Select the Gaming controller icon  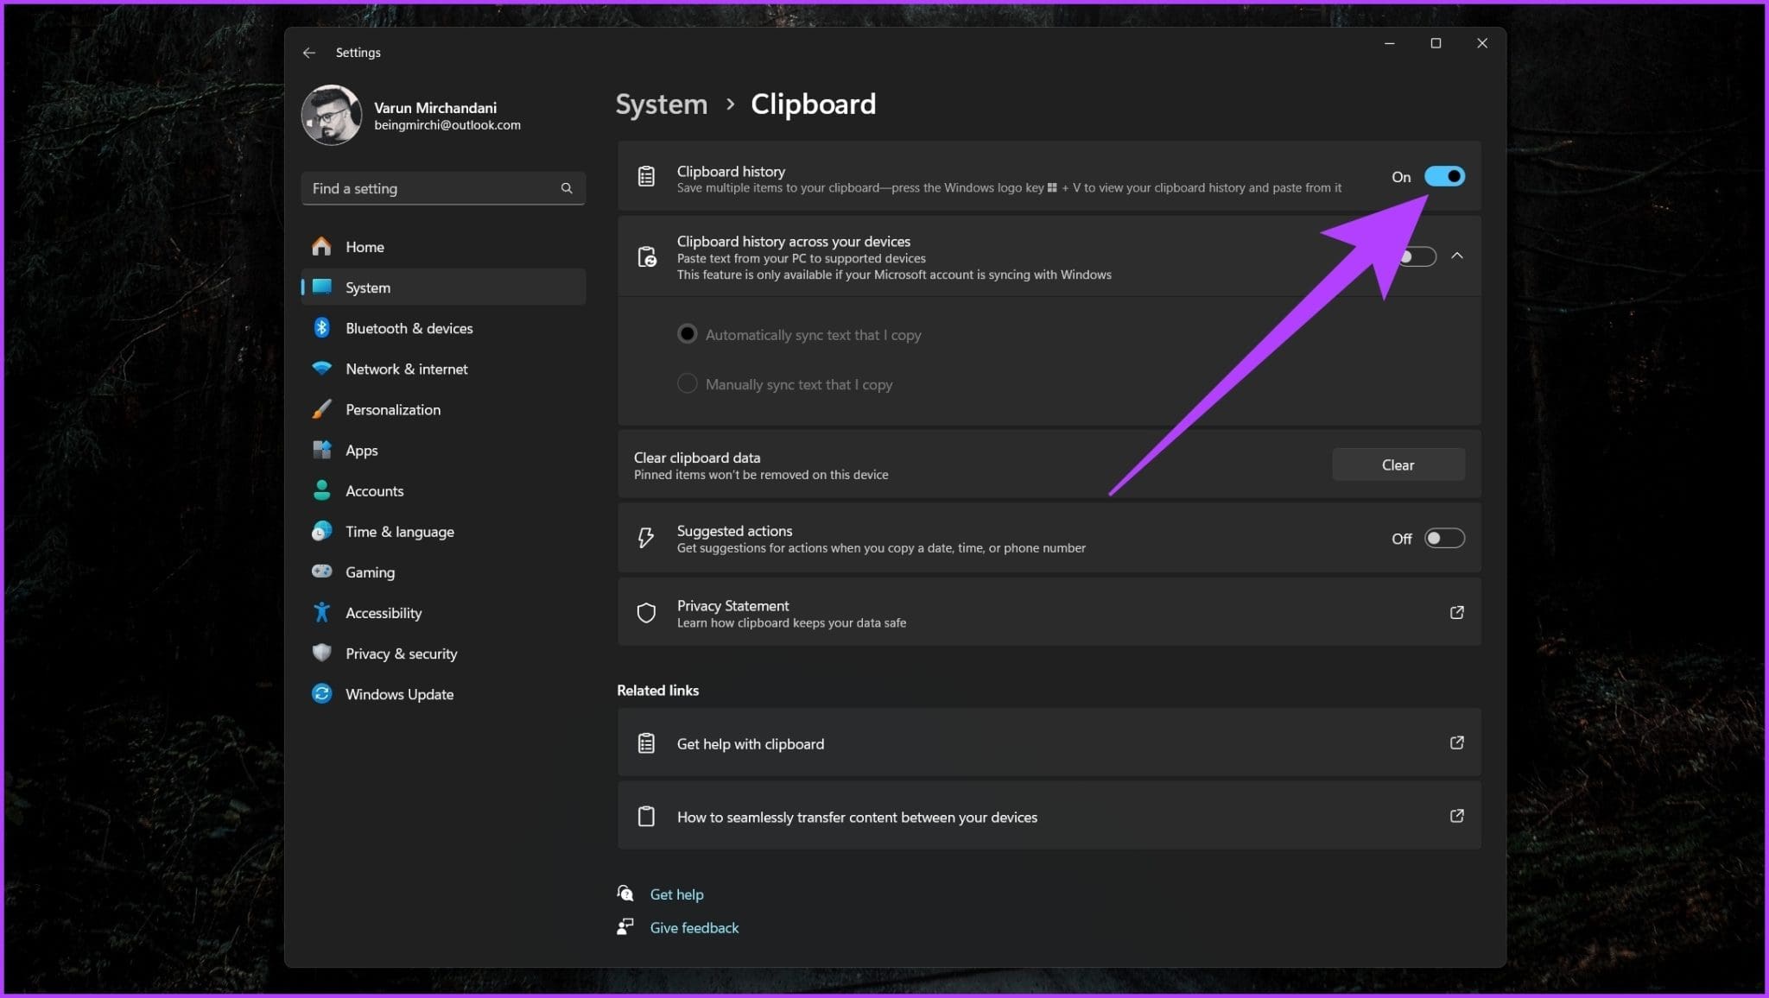coord(321,572)
